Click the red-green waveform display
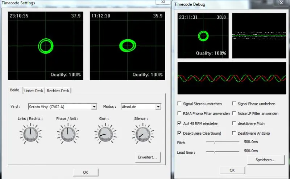290x179 pixels. pyautogui.click(x=231, y=78)
